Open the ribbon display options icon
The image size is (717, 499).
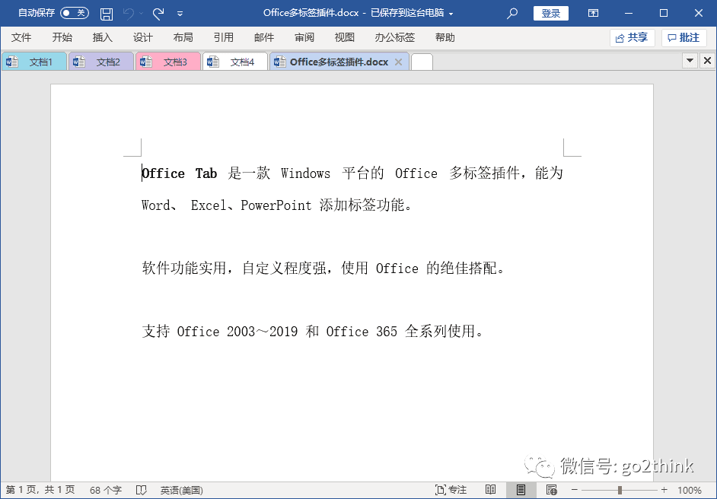click(x=593, y=13)
